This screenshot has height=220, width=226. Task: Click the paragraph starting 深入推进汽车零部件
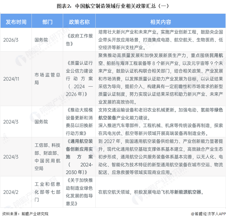tap(161, 129)
